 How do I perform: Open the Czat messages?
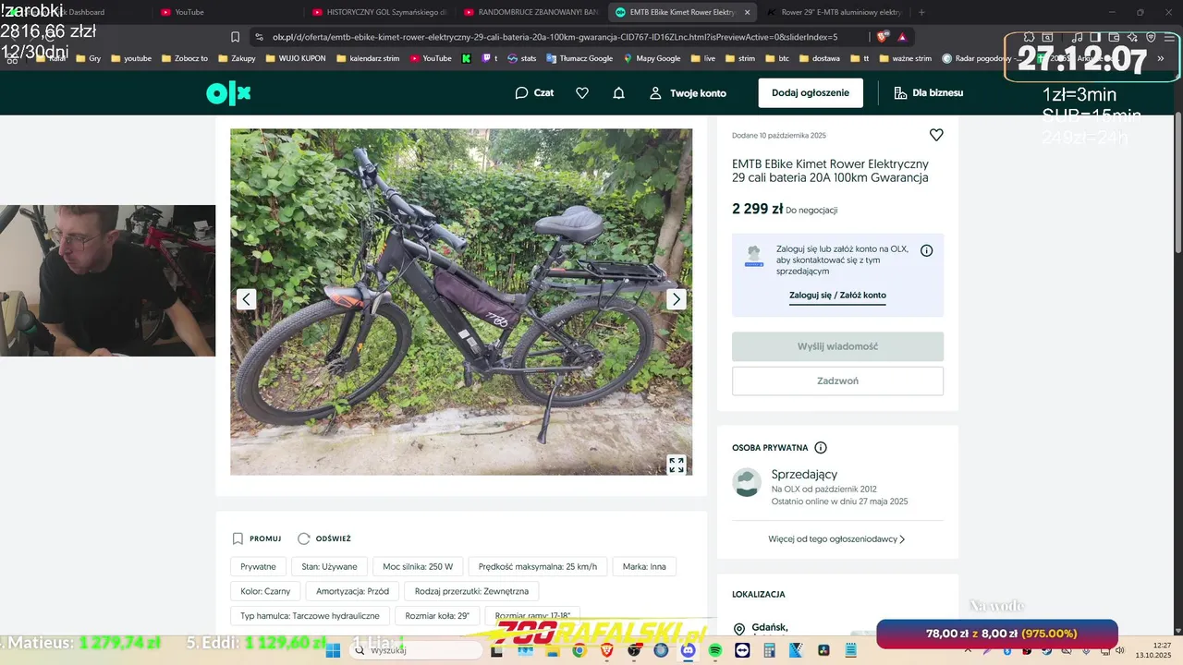tap(534, 93)
